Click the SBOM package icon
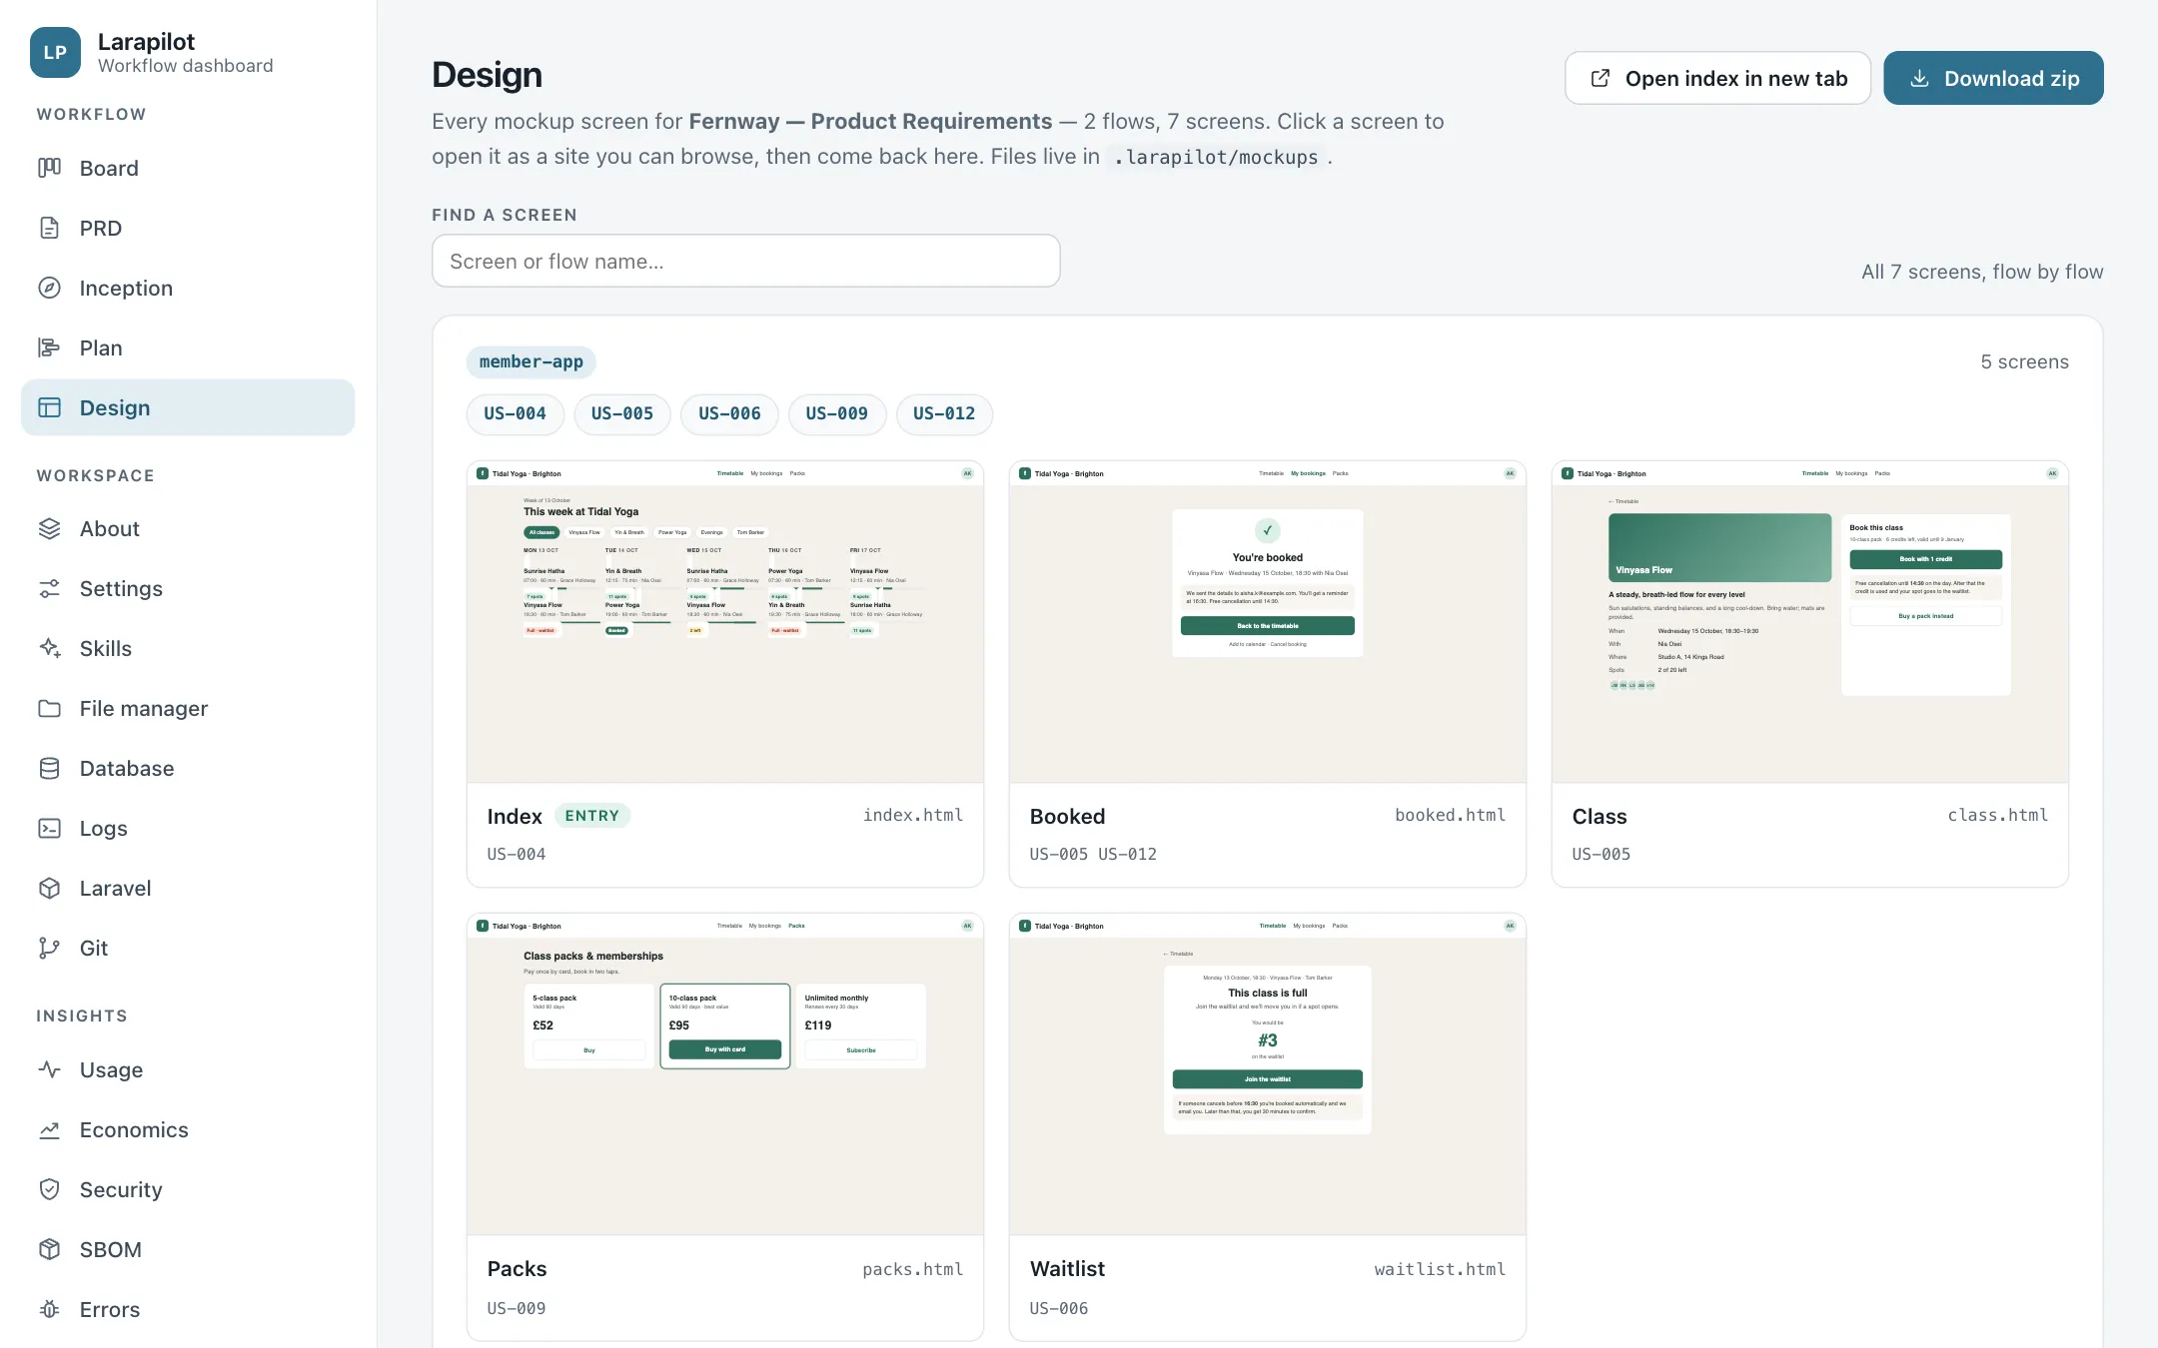The height and width of the screenshot is (1348, 2158). (49, 1249)
